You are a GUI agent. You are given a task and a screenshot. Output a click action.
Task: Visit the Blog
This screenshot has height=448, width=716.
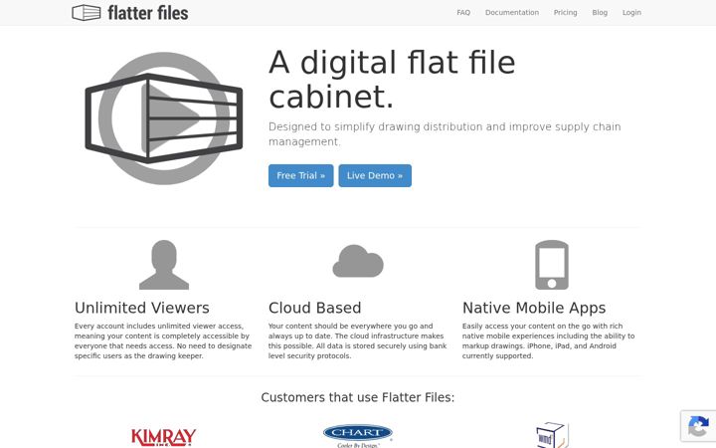click(x=600, y=13)
